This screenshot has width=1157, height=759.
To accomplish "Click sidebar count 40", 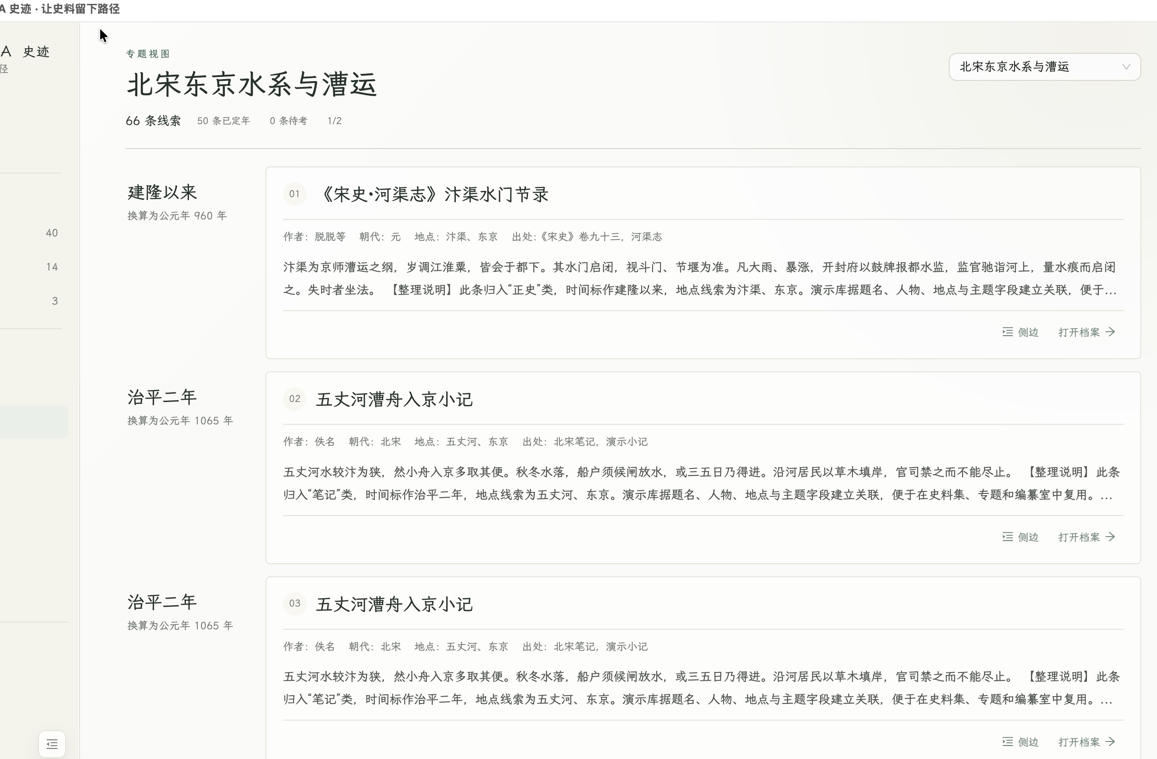I will [52, 233].
